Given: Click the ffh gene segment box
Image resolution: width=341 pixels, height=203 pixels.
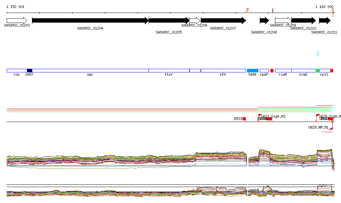Looking at the screenshot, I should pyautogui.click(x=223, y=70).
